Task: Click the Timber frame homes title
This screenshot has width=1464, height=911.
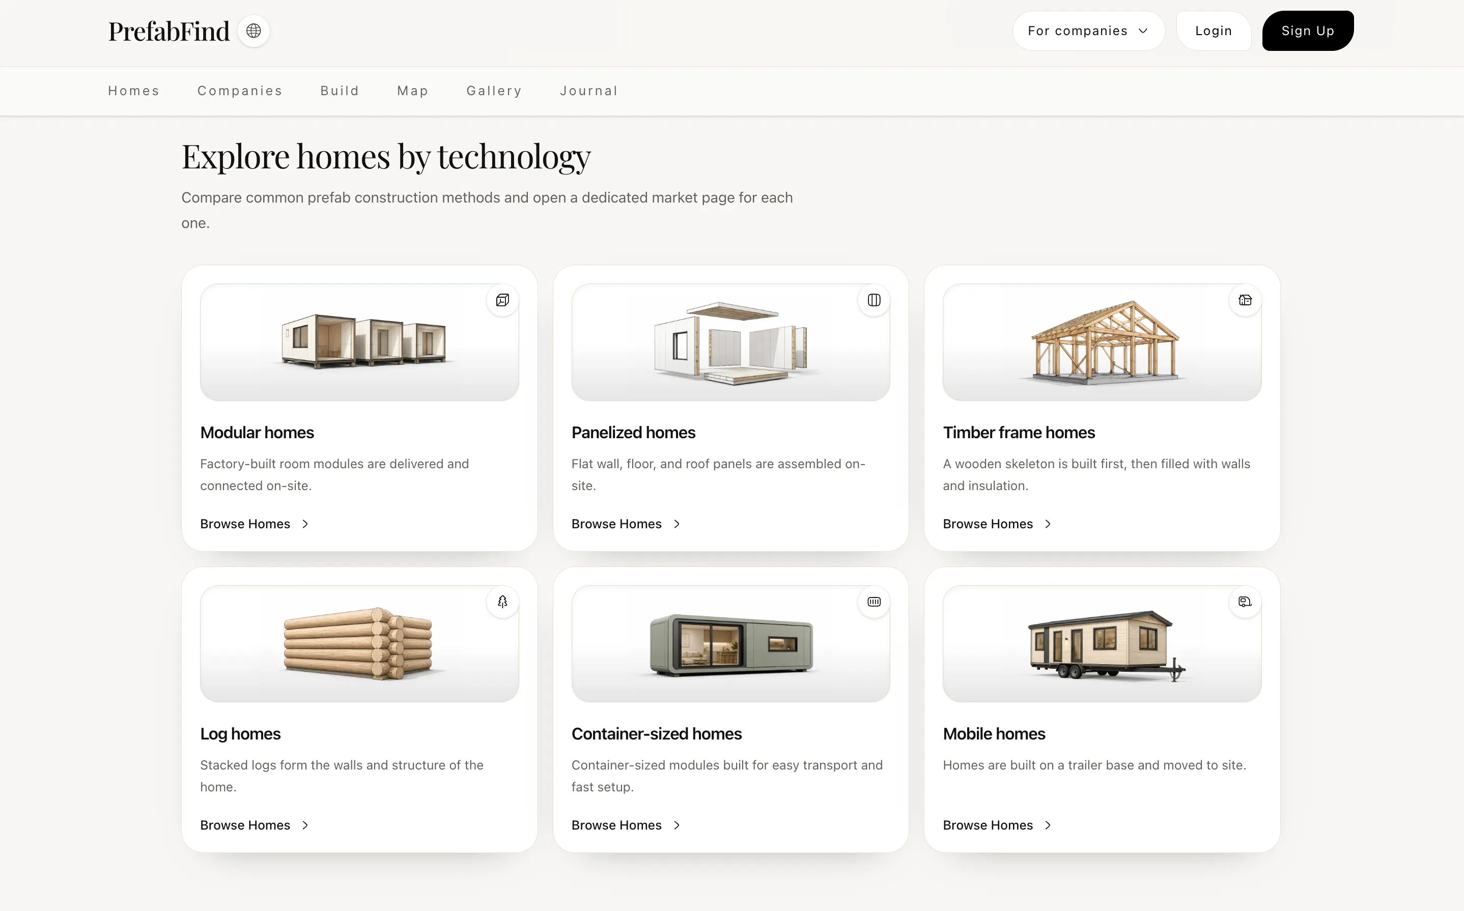Action: tap(1019, 433)
